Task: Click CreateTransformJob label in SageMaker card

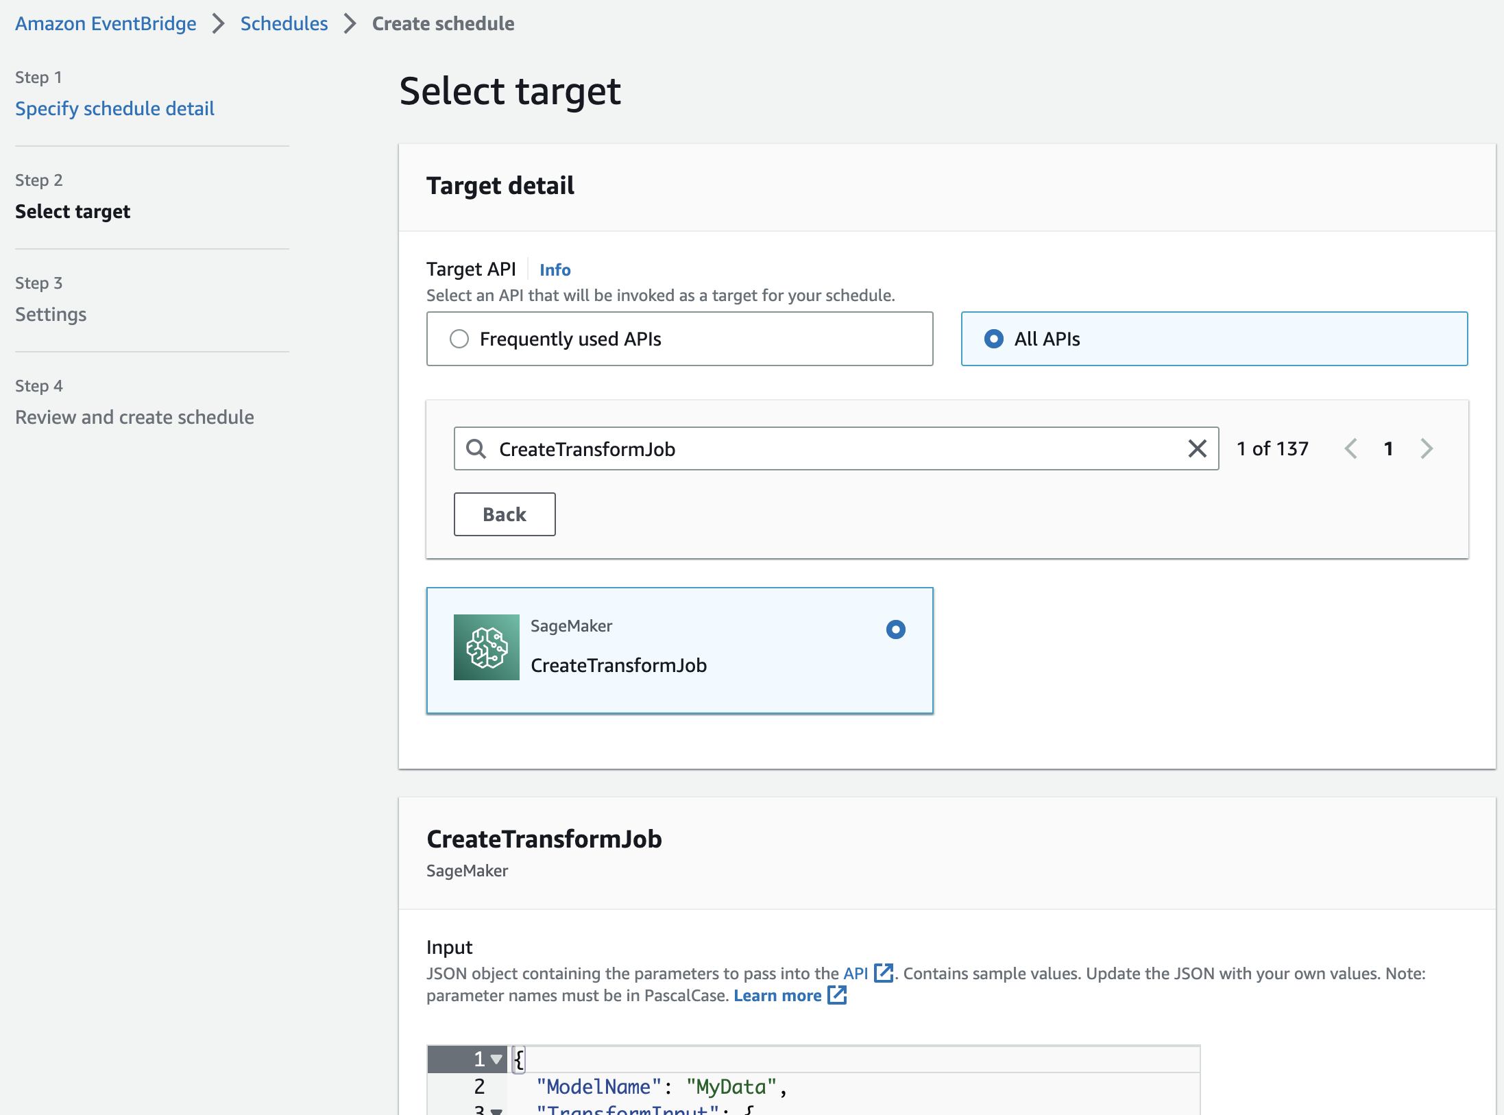Action: (618, 665)
